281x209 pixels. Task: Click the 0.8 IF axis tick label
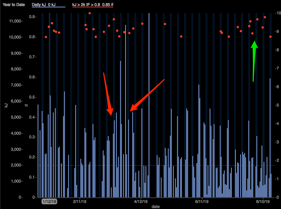pyautogui.click(x=32, y=37)
